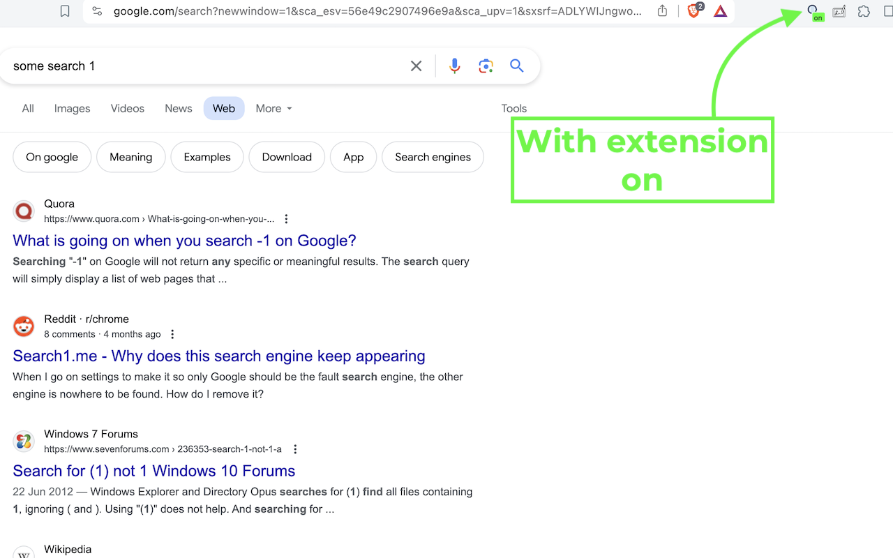Submit search with magnifying glass icon
Image resolution: width=893 pixels, height=558 pixels.
(x=516, y=66)
